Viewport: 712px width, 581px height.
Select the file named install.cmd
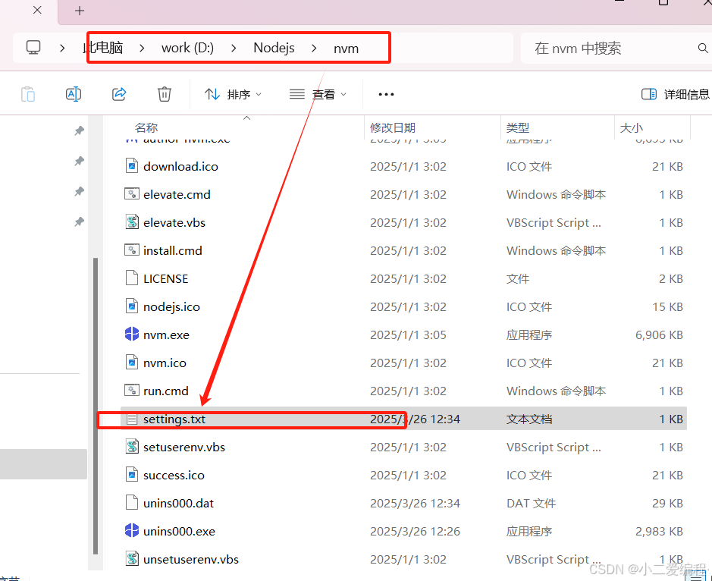pos(173,251)
